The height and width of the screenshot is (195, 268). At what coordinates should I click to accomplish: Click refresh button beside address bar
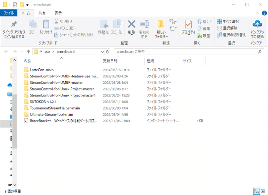point(108,52)
